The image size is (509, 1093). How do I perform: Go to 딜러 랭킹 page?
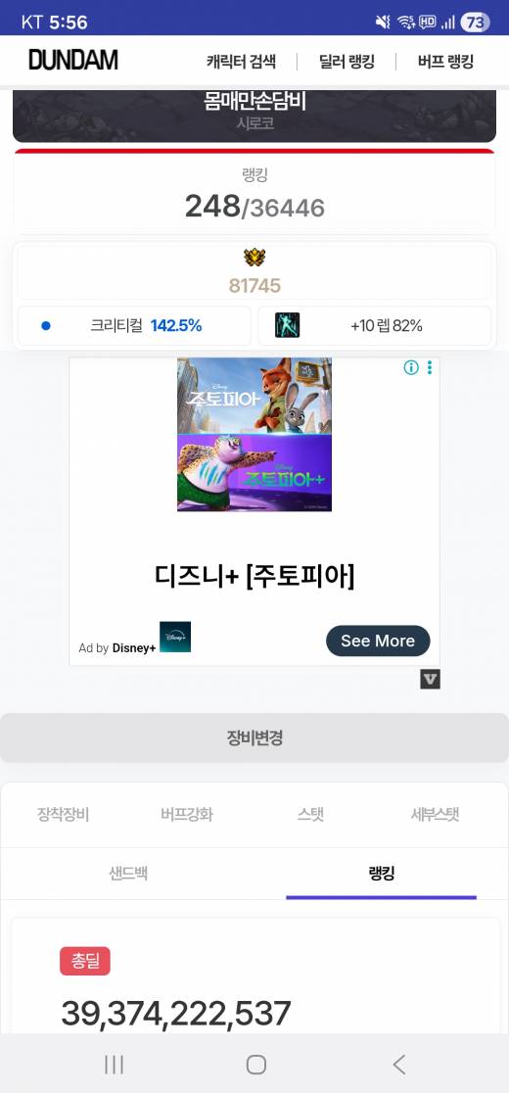(347, 62)
